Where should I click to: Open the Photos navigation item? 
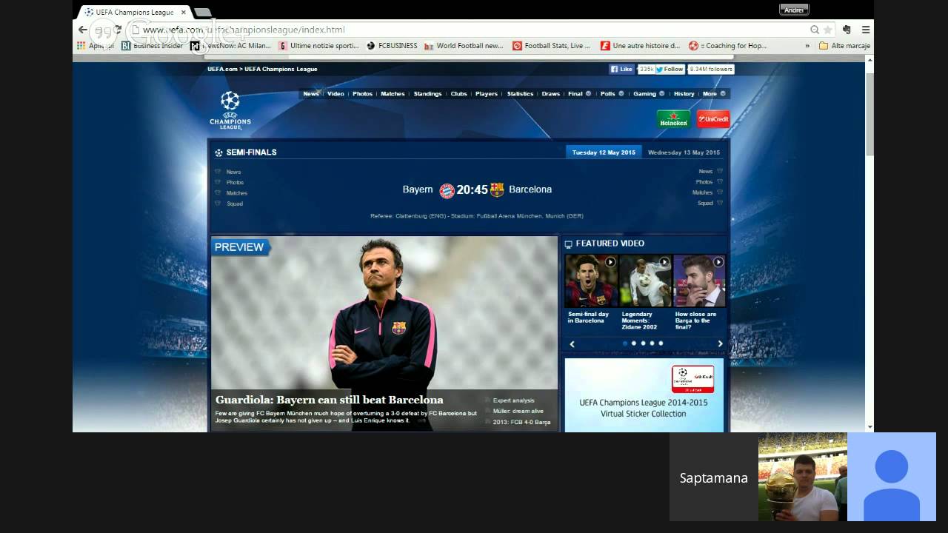pos(362,94)
